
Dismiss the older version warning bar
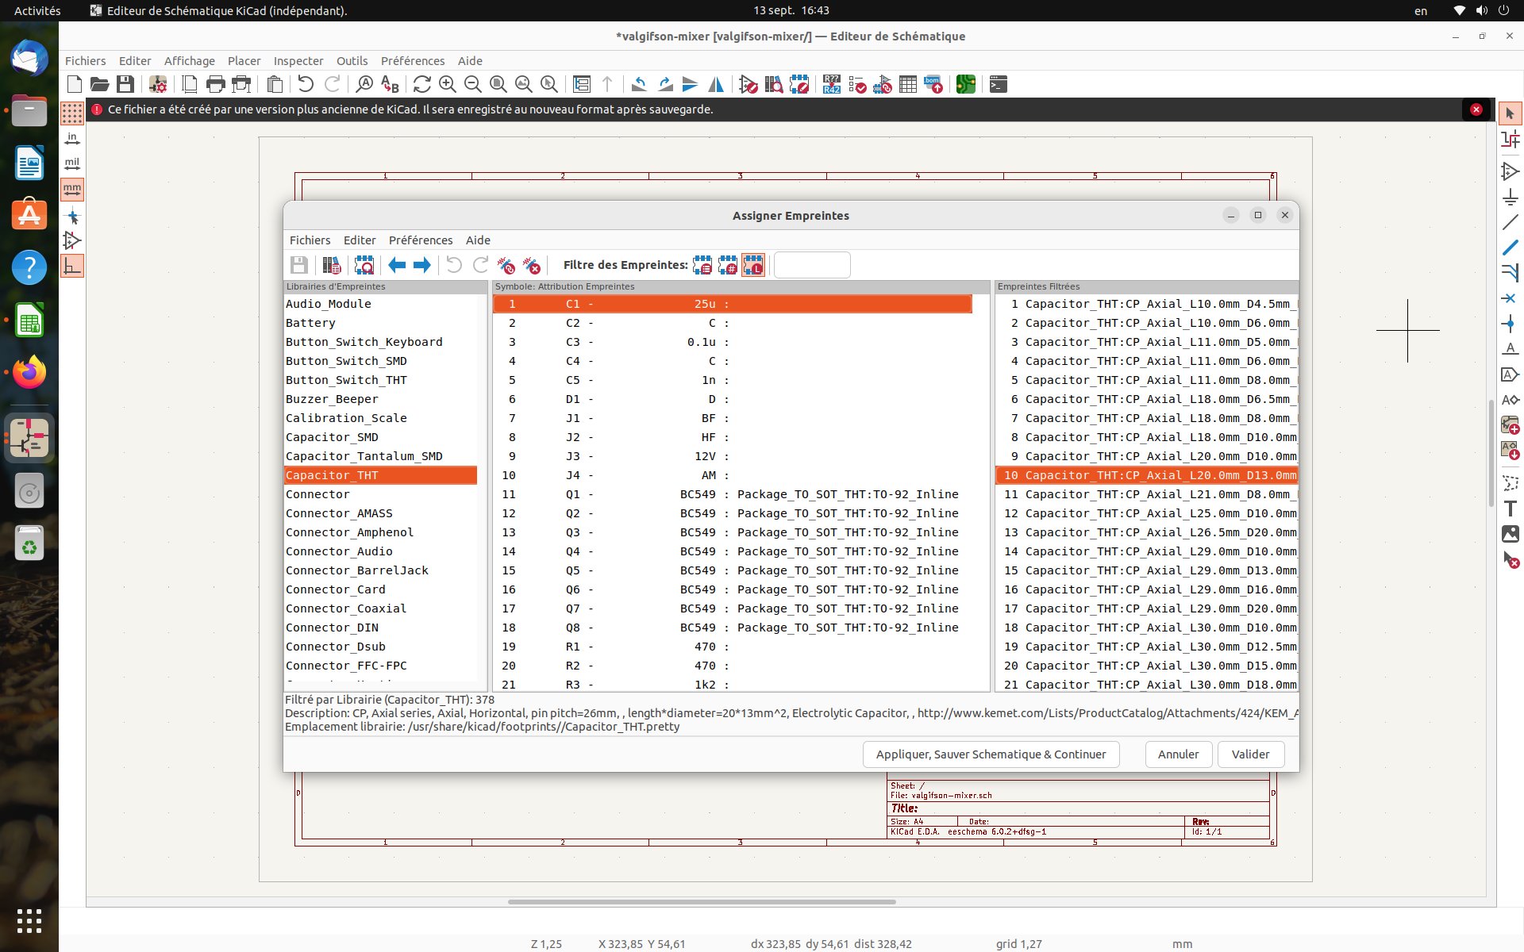pyautogui.click(x=1476, y=109)
